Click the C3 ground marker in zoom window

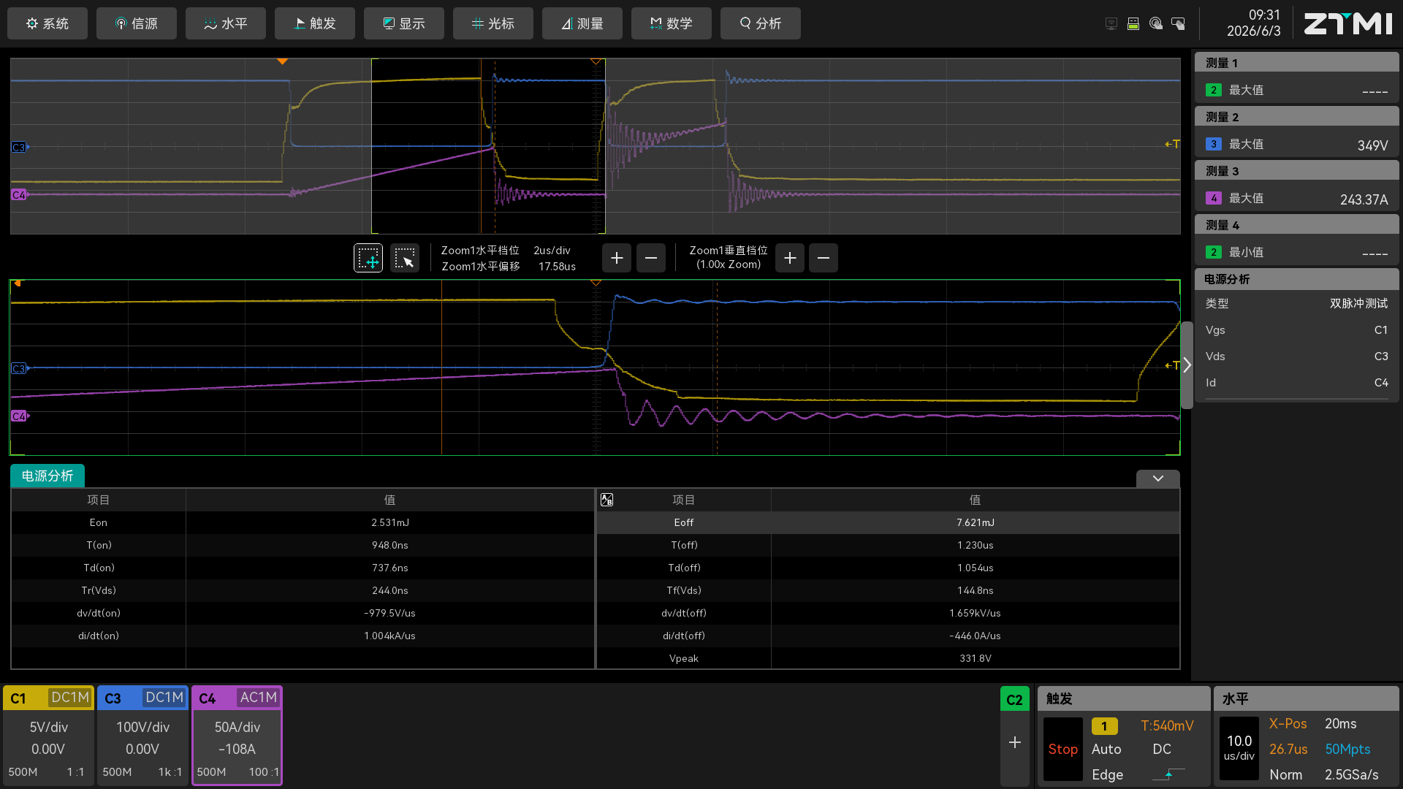pos(19,369)
